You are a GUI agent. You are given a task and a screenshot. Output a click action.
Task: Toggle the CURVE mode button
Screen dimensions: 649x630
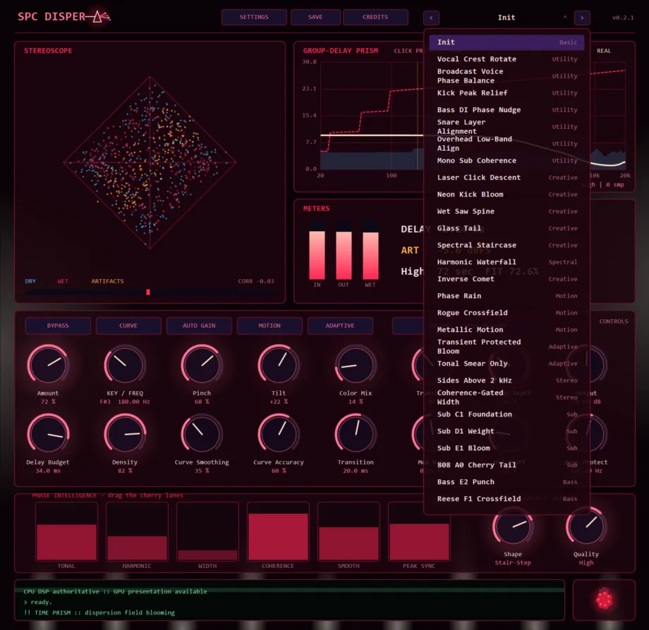[128, 326]
